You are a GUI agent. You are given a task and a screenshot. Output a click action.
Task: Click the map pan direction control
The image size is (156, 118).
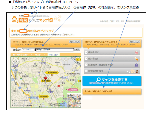(16, 61)
